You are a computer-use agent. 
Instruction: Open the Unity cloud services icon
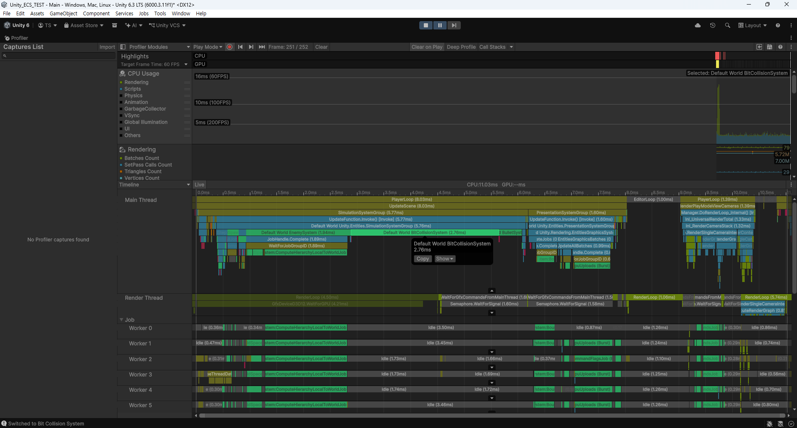point(698,25)
